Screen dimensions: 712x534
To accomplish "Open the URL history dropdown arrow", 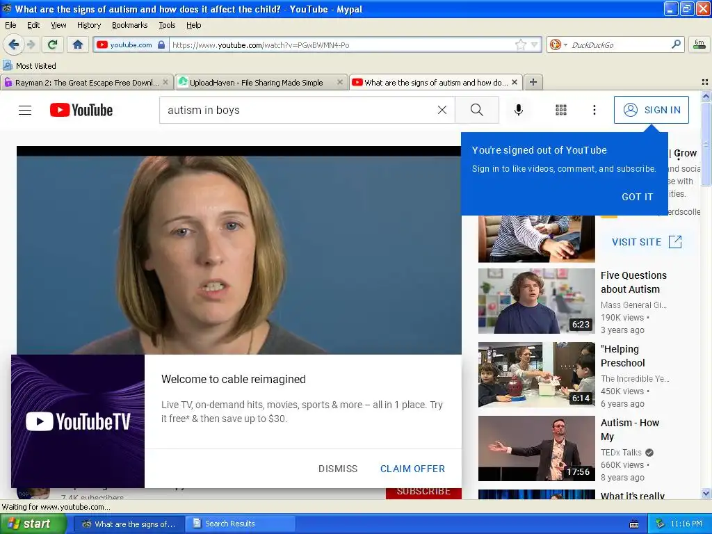I will [535, 45].
